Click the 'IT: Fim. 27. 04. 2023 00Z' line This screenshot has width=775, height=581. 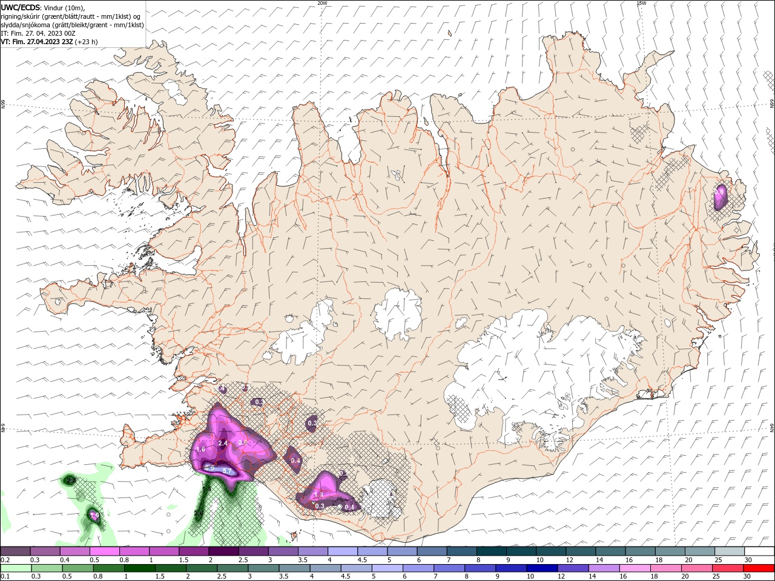(38, 33)
